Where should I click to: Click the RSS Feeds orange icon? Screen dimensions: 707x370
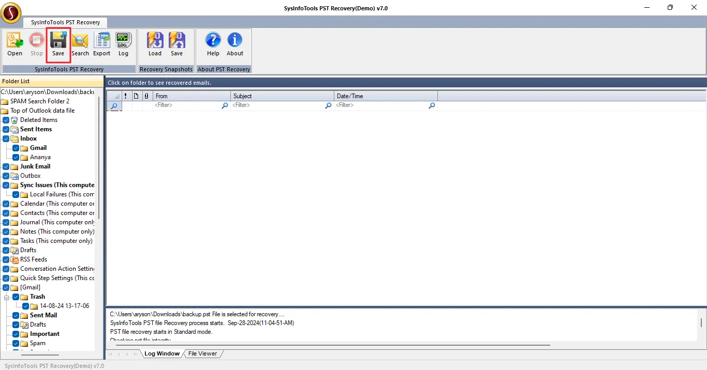click(14, 259)
